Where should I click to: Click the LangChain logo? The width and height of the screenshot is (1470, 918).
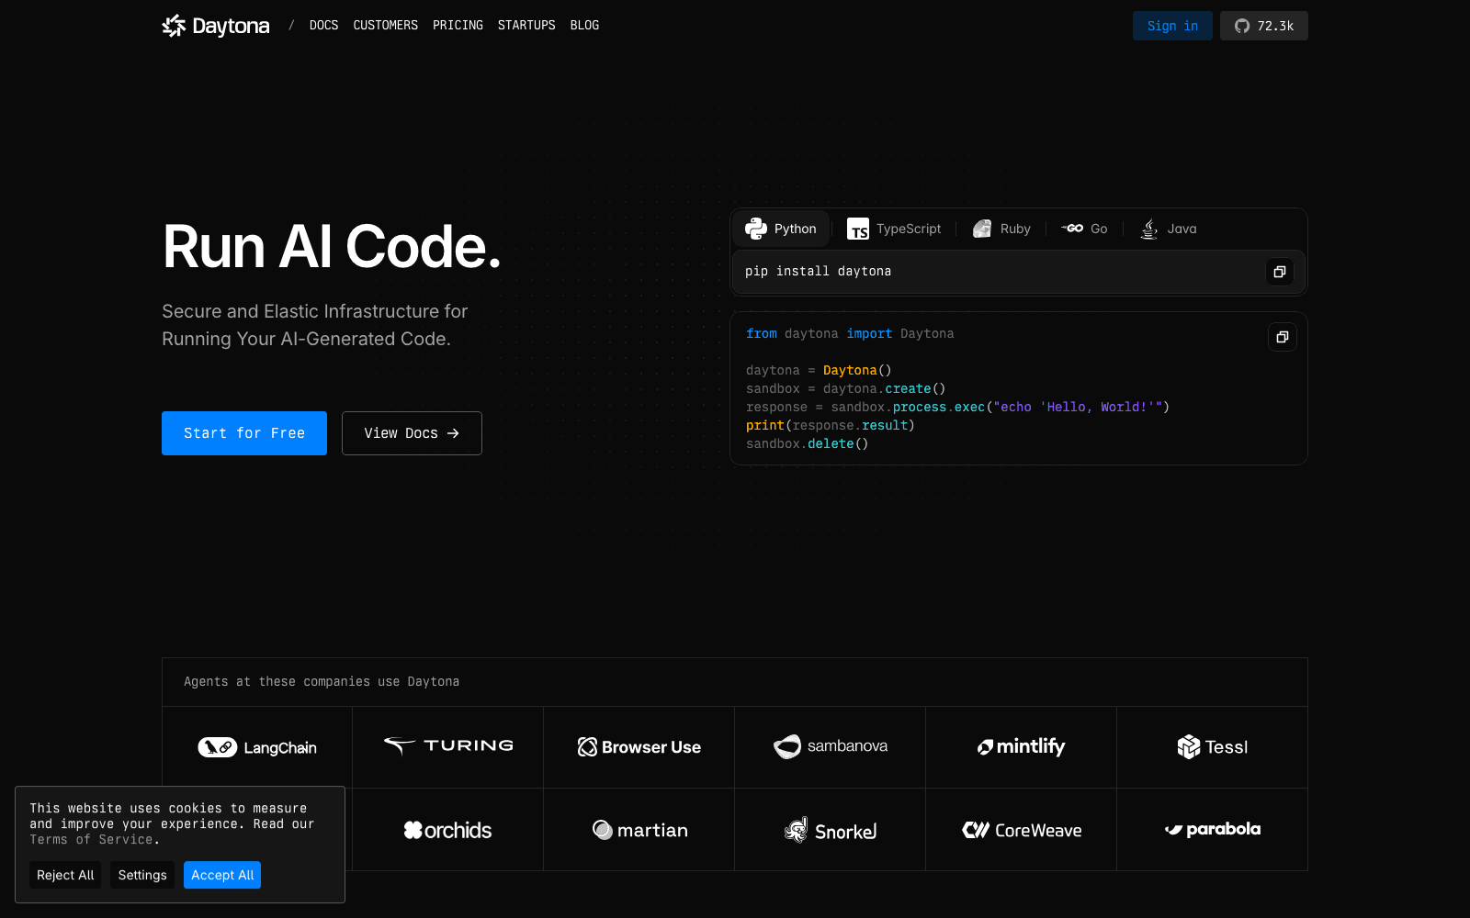click(x=257, y=747)
